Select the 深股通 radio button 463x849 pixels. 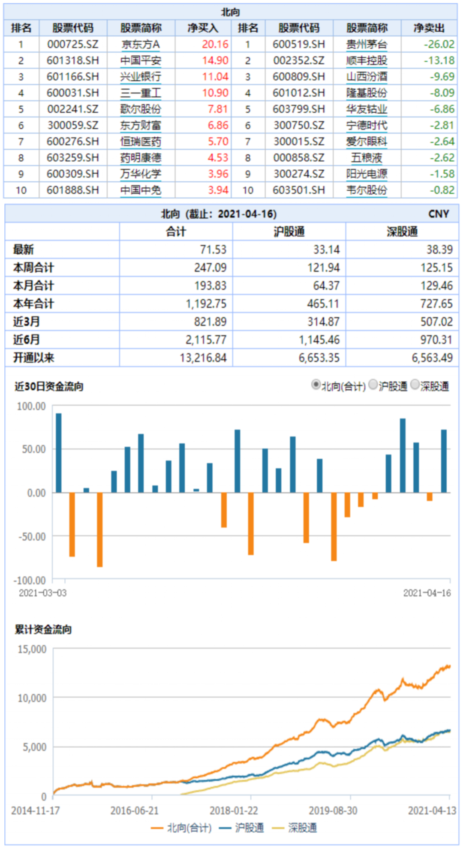(x=415, y=385)
